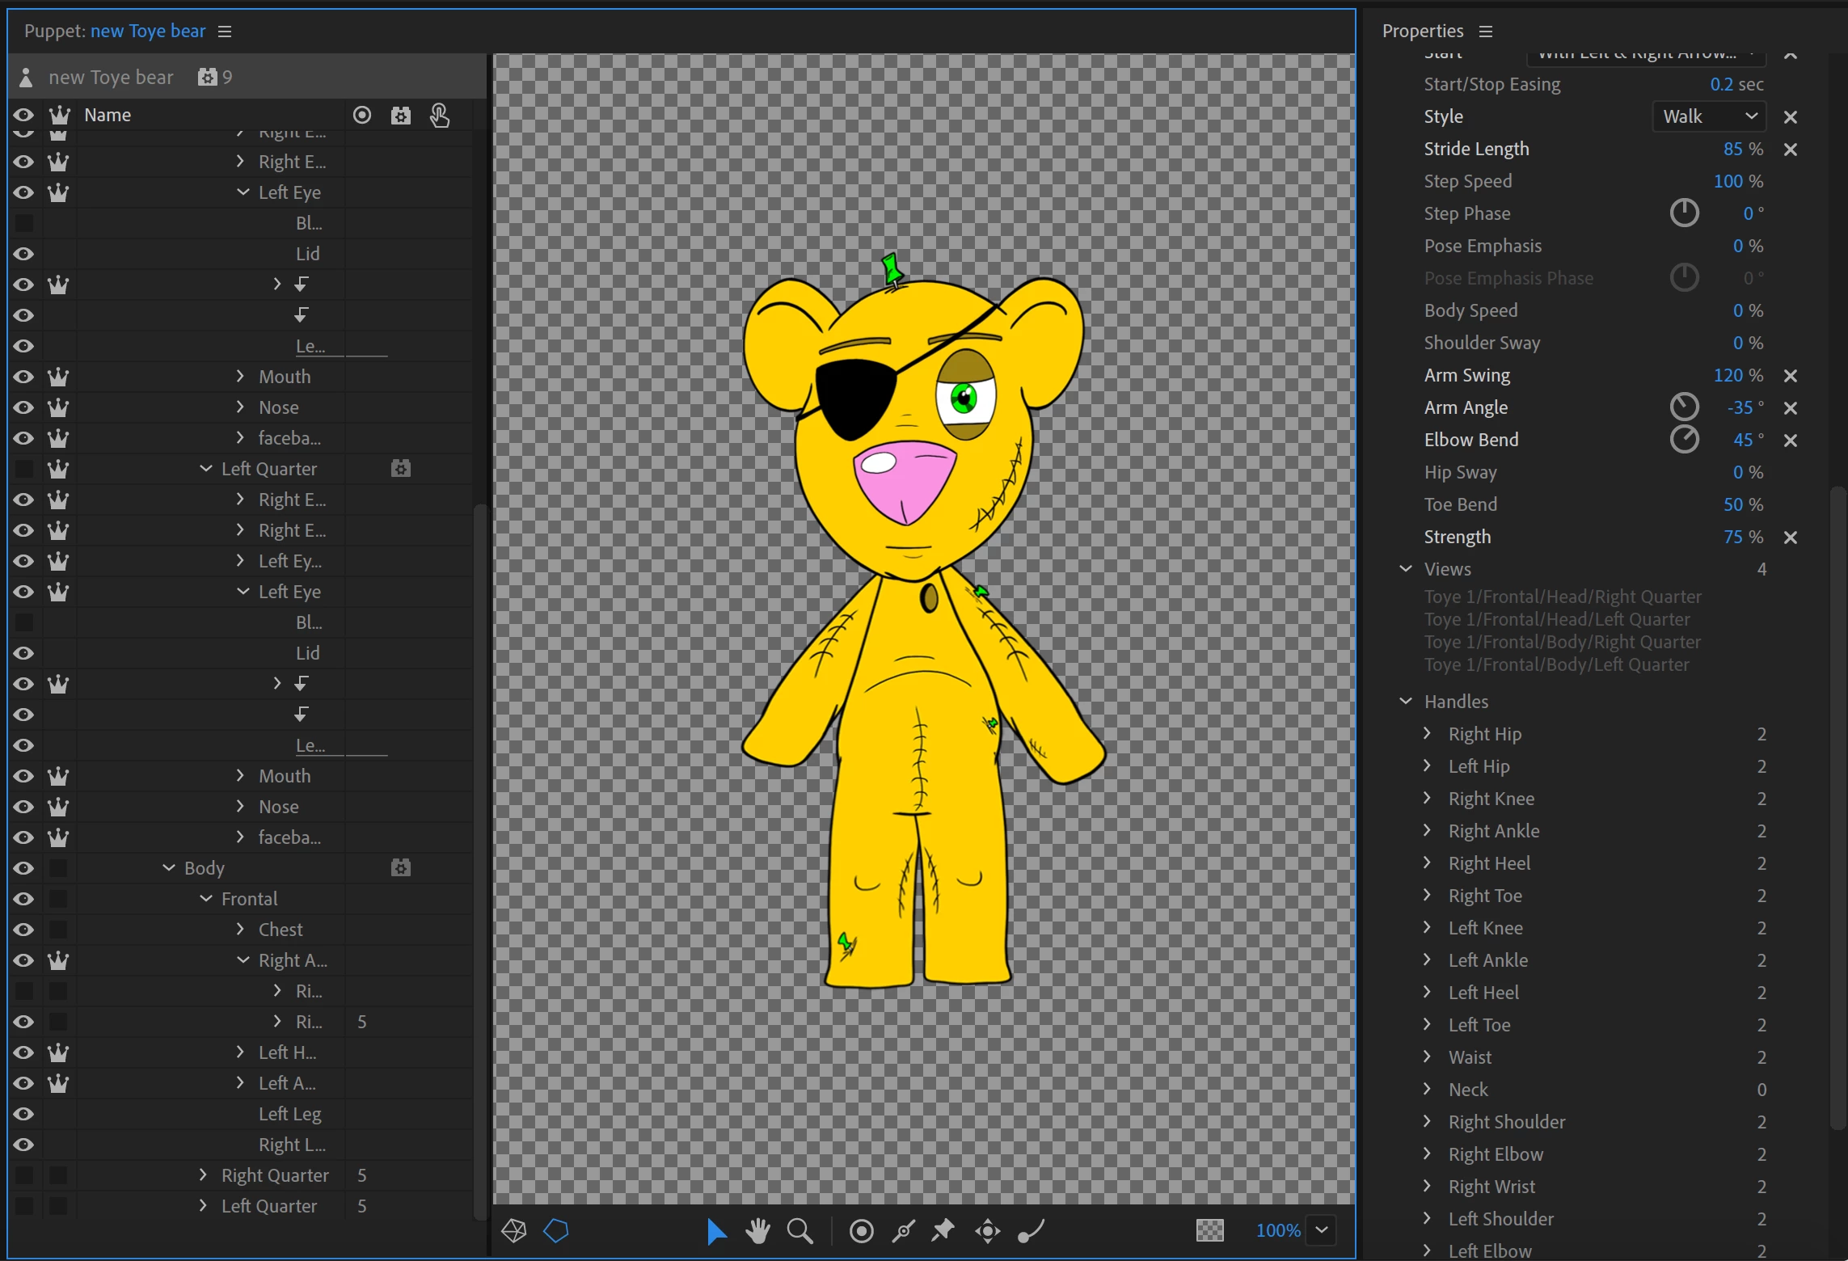Select the Hand pan tool
The image size is (1848, 1261).
[758, 1231]
